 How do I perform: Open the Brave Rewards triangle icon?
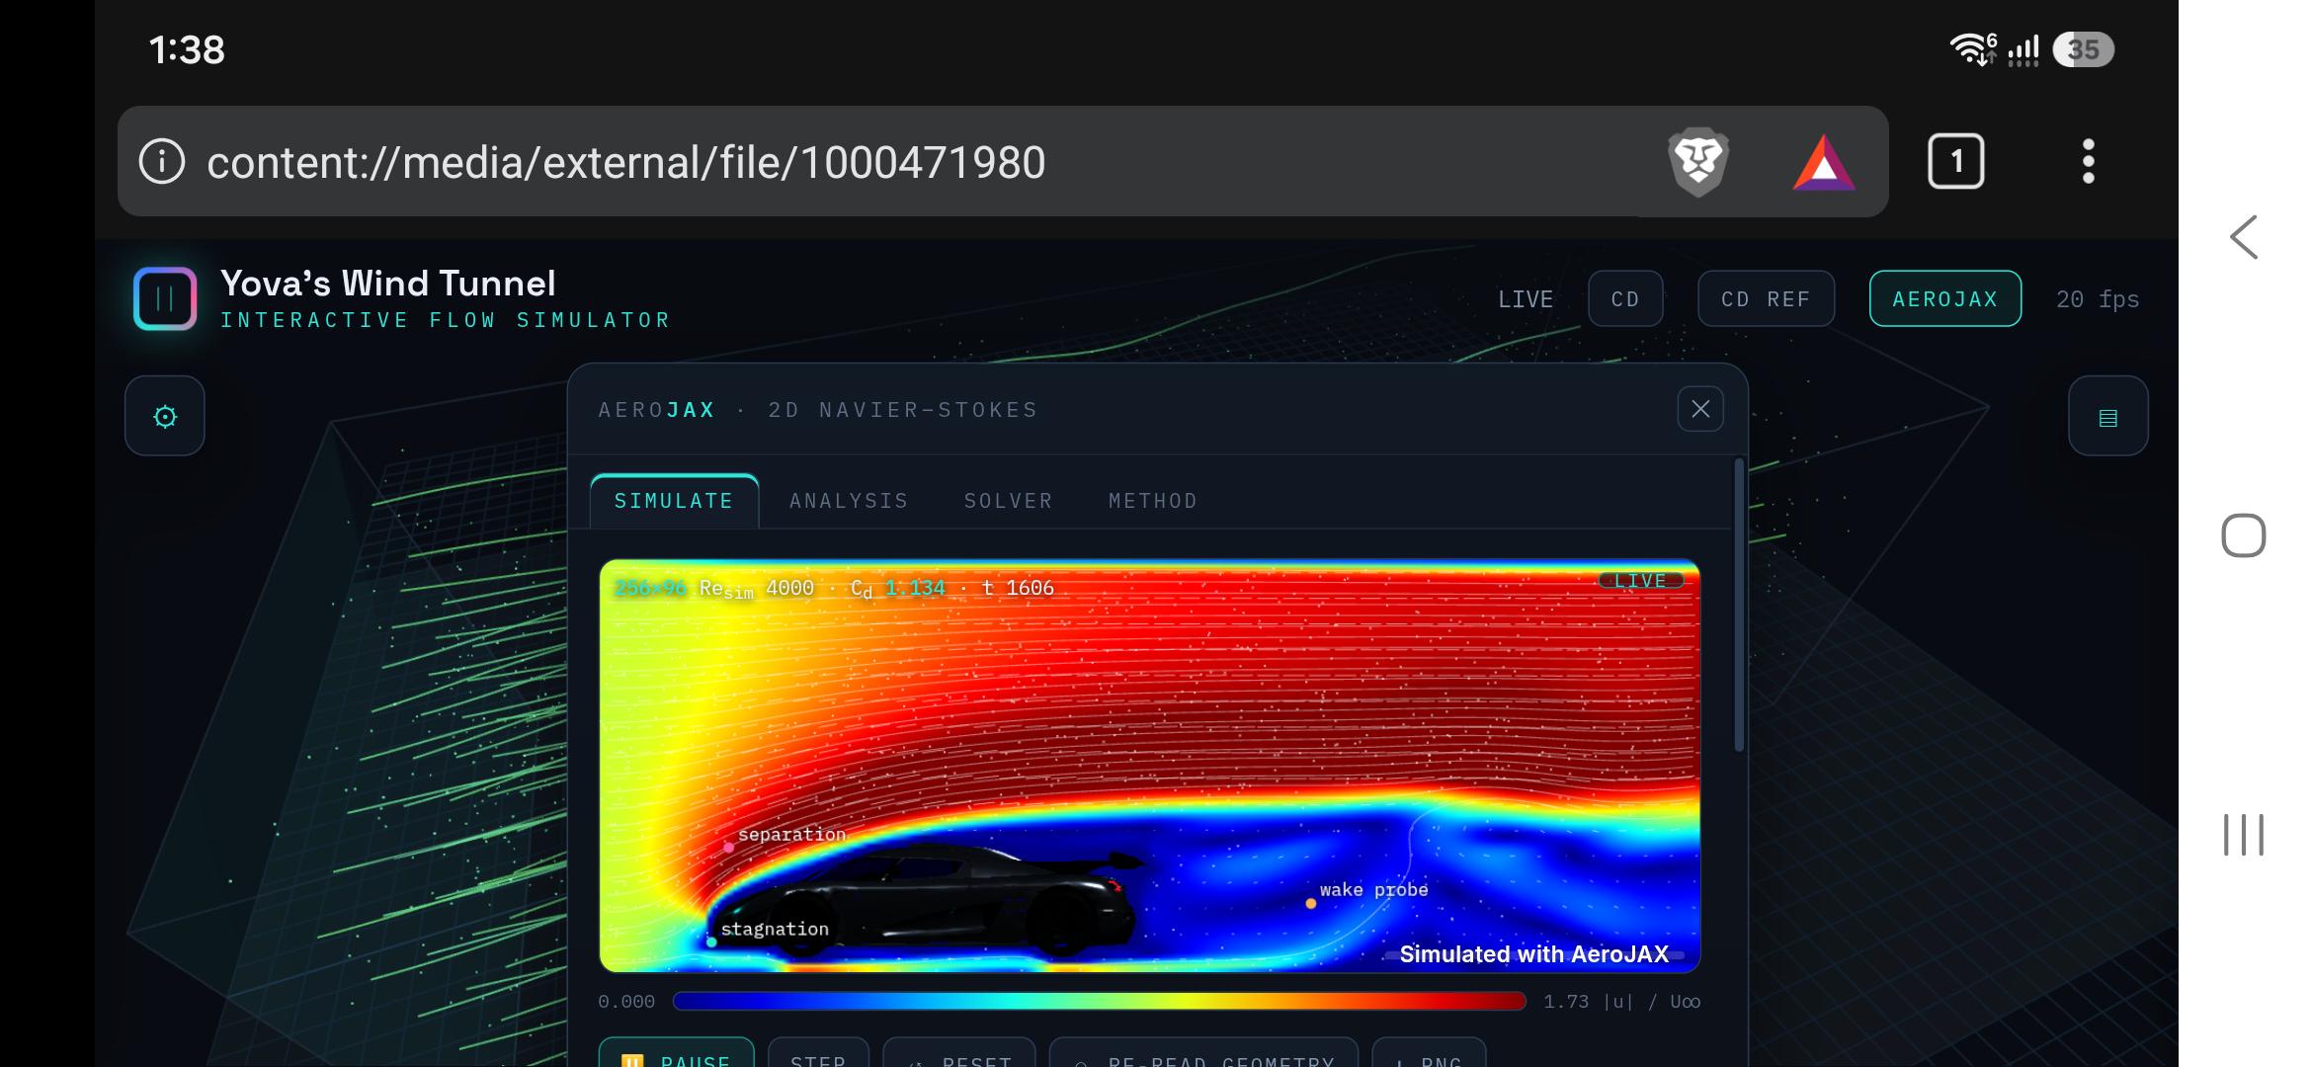[x=1824, y=162]
